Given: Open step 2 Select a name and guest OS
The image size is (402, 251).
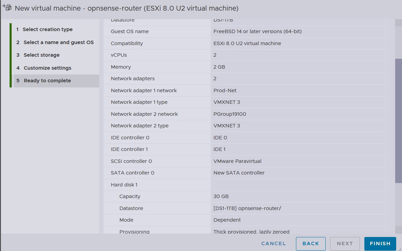Looking at the screenshot, I should pos(58,42).
